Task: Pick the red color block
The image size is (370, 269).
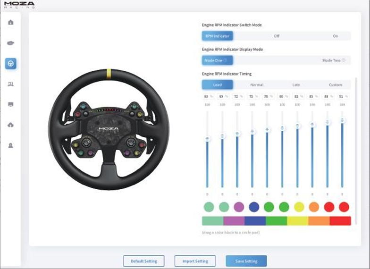Action: [340, 221]
